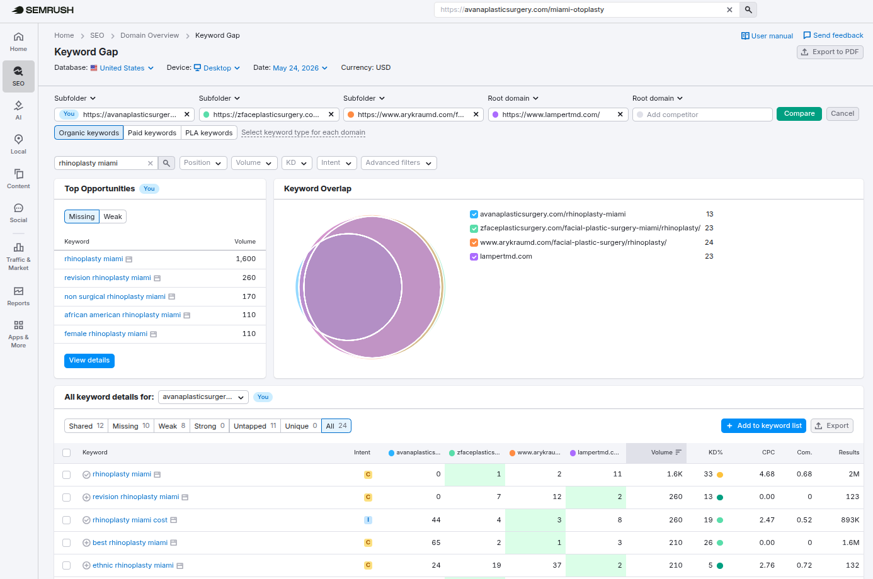Remove the lampertmd competitor entry
The image size is (873, 579).
click(620, 115)
